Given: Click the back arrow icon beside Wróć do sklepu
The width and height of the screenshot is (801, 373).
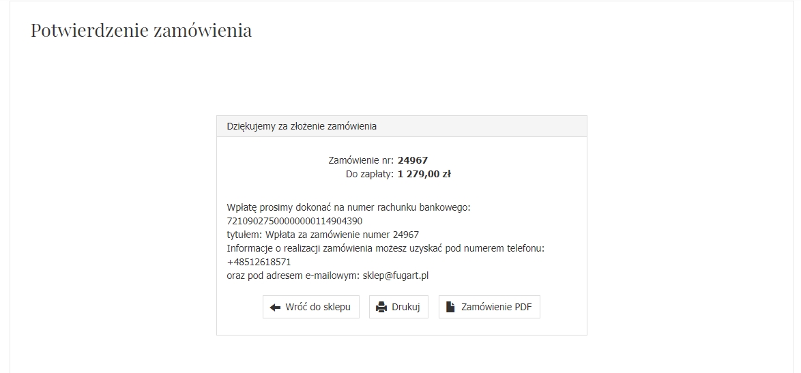Looking at the screenshot, I should (x=276, y=308).
